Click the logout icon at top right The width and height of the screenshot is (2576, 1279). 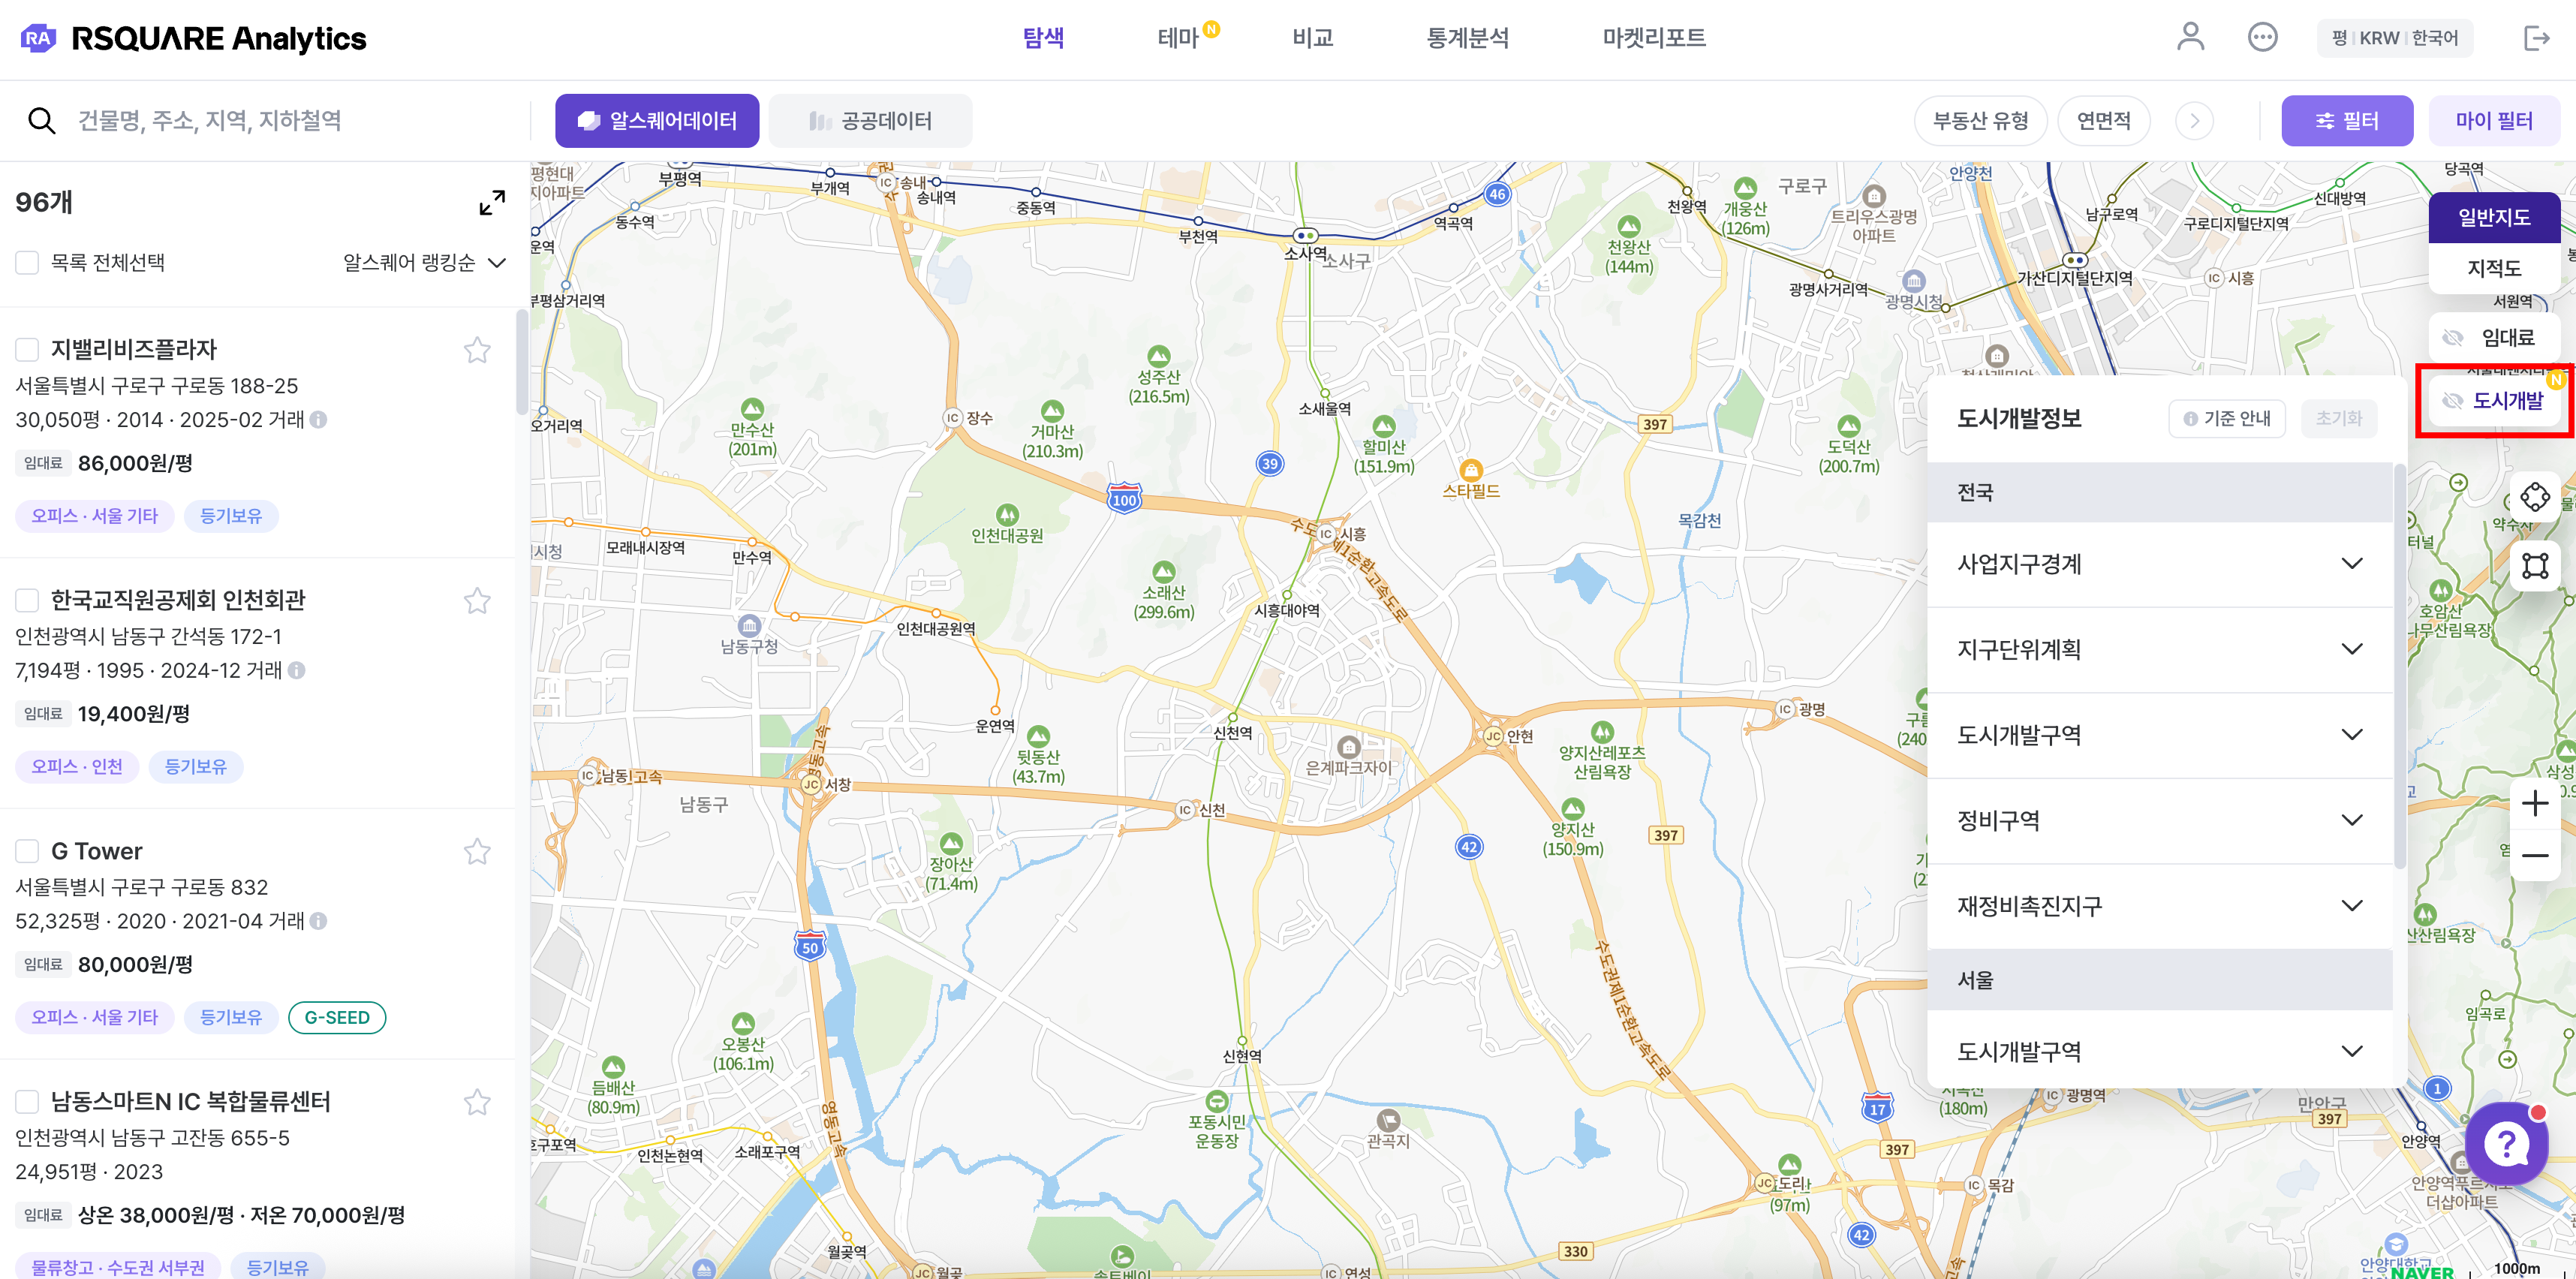coord(2536,38)
